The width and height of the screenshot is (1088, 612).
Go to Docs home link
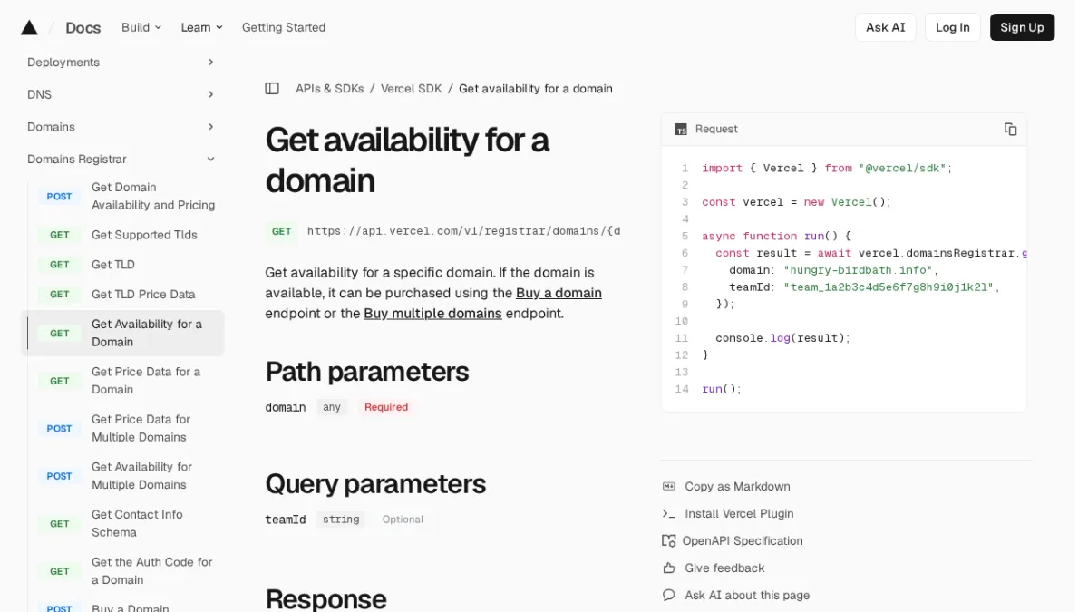tap(83, 28)
